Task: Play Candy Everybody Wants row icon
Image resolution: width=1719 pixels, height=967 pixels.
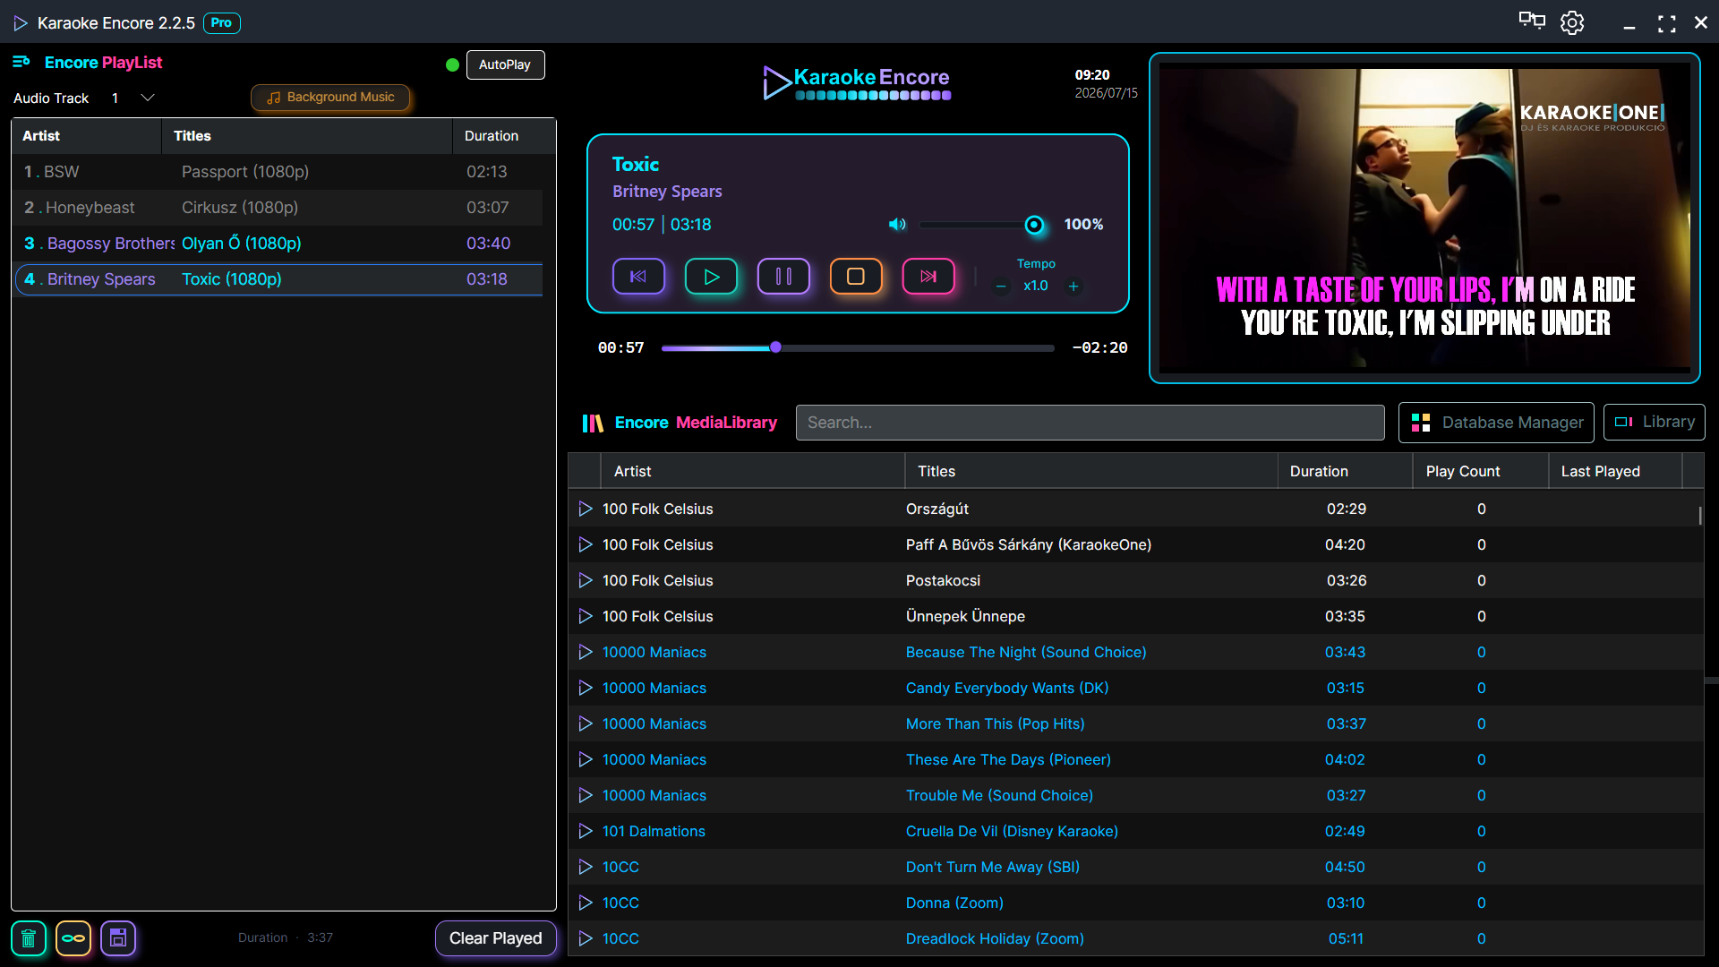Action: pos(586,688)
